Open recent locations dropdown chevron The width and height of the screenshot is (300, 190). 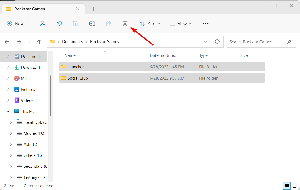click(x=29, y=41)
